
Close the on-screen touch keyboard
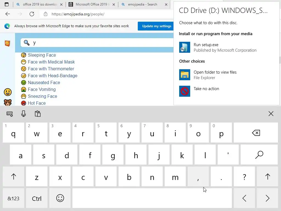coord(271,113)
